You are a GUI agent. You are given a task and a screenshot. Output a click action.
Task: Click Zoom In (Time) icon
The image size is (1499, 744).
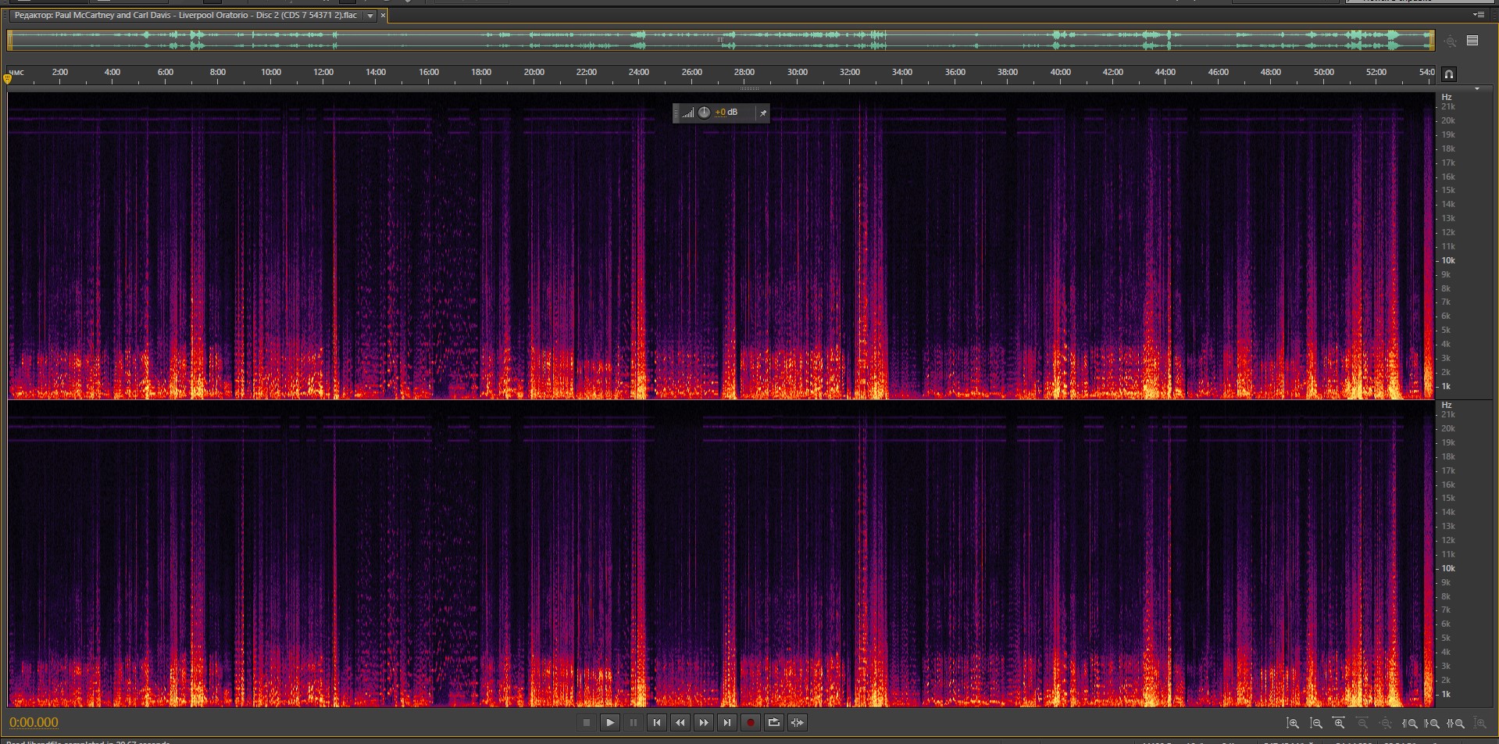(x=1339, y=724)
